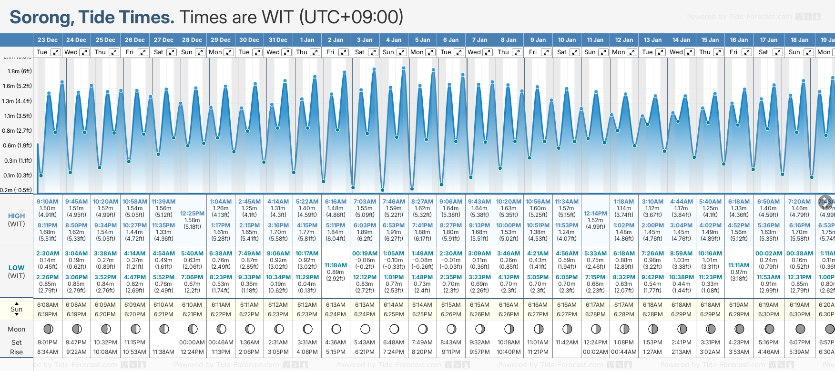835x371 pixels.
Task: Click the moon phase icon for 3 Jan
Action: (x=365, y=329)
